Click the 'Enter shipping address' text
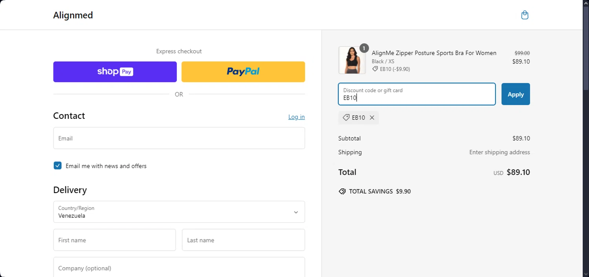This screenshot has width=589, height=277. click(x=499, y=152)
